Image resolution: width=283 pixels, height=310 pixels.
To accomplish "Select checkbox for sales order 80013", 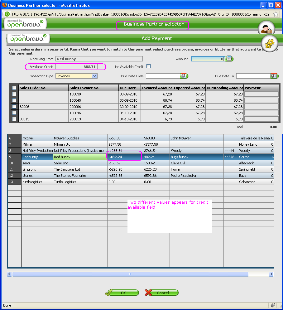I will tap(14, 119).
